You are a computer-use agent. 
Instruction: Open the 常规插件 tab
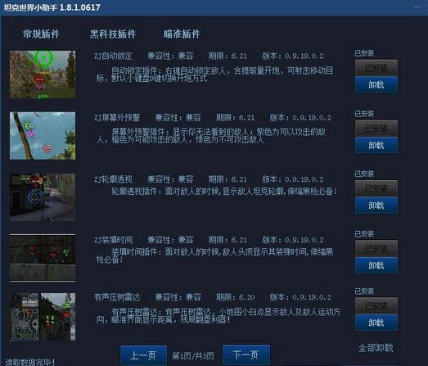click(41, 34)
